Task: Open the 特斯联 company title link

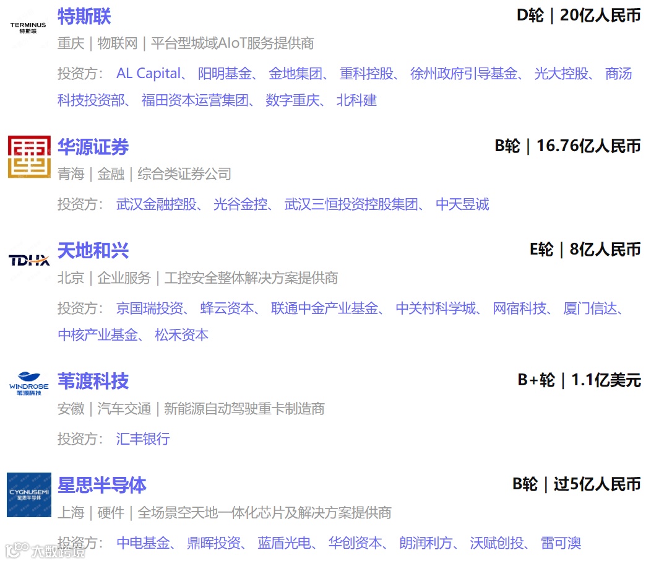Action: point(84,17)
